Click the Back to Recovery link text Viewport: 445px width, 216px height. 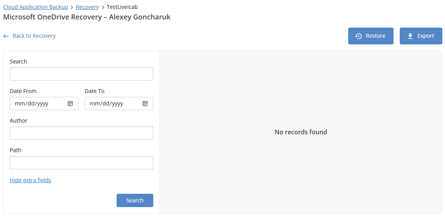(34, 36)
